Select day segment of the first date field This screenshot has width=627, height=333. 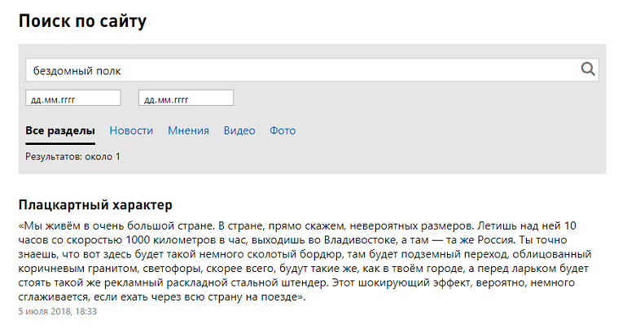coord(36,99)
